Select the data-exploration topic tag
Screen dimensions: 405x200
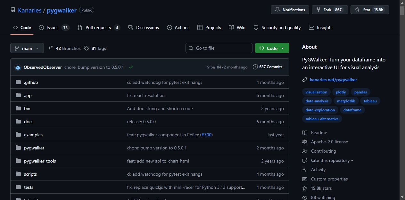click(x=320, y=110)
